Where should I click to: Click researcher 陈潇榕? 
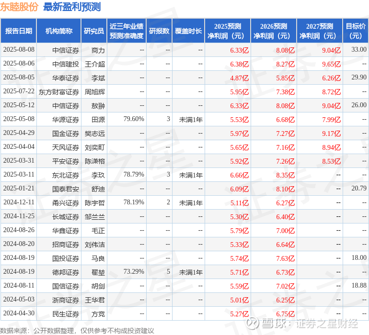95,161
